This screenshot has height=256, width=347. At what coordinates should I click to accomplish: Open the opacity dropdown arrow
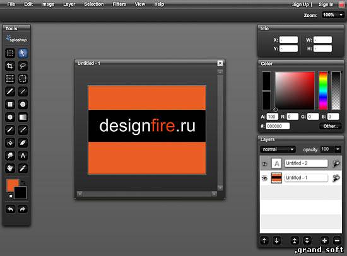338,149
